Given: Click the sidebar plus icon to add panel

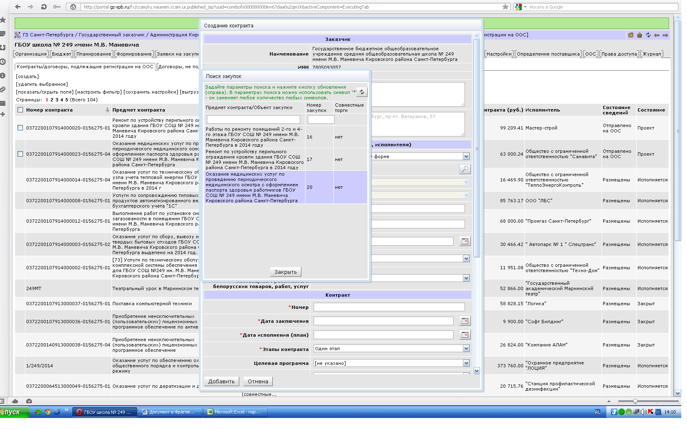Looking at the screenshot, I should [2, 114].
